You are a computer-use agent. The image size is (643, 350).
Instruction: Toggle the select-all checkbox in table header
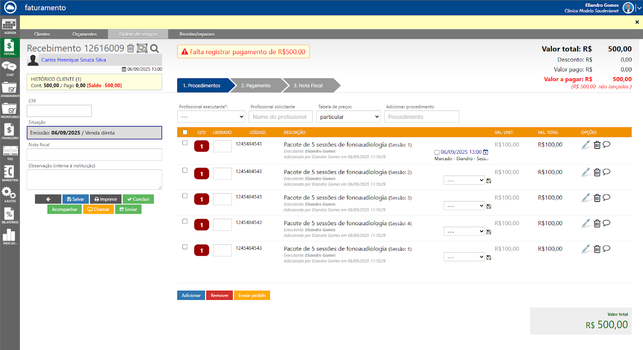[185, 132]
